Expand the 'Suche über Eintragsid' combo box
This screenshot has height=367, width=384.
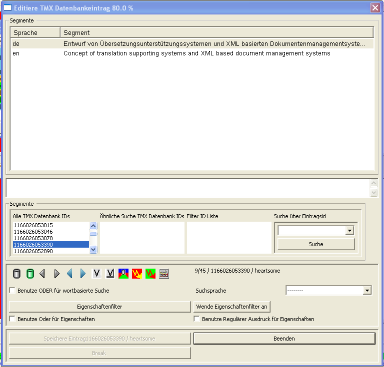[x=349, y=231]
